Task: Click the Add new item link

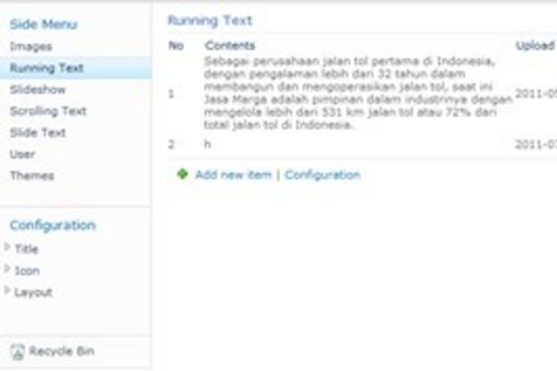Action: tap(233, 175)
